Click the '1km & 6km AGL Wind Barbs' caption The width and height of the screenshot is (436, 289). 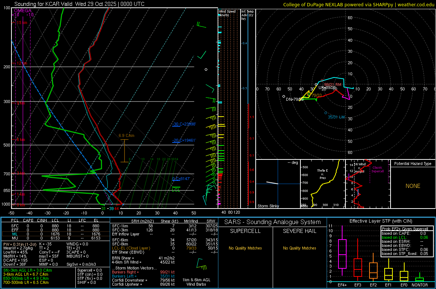tap(196, 282)
